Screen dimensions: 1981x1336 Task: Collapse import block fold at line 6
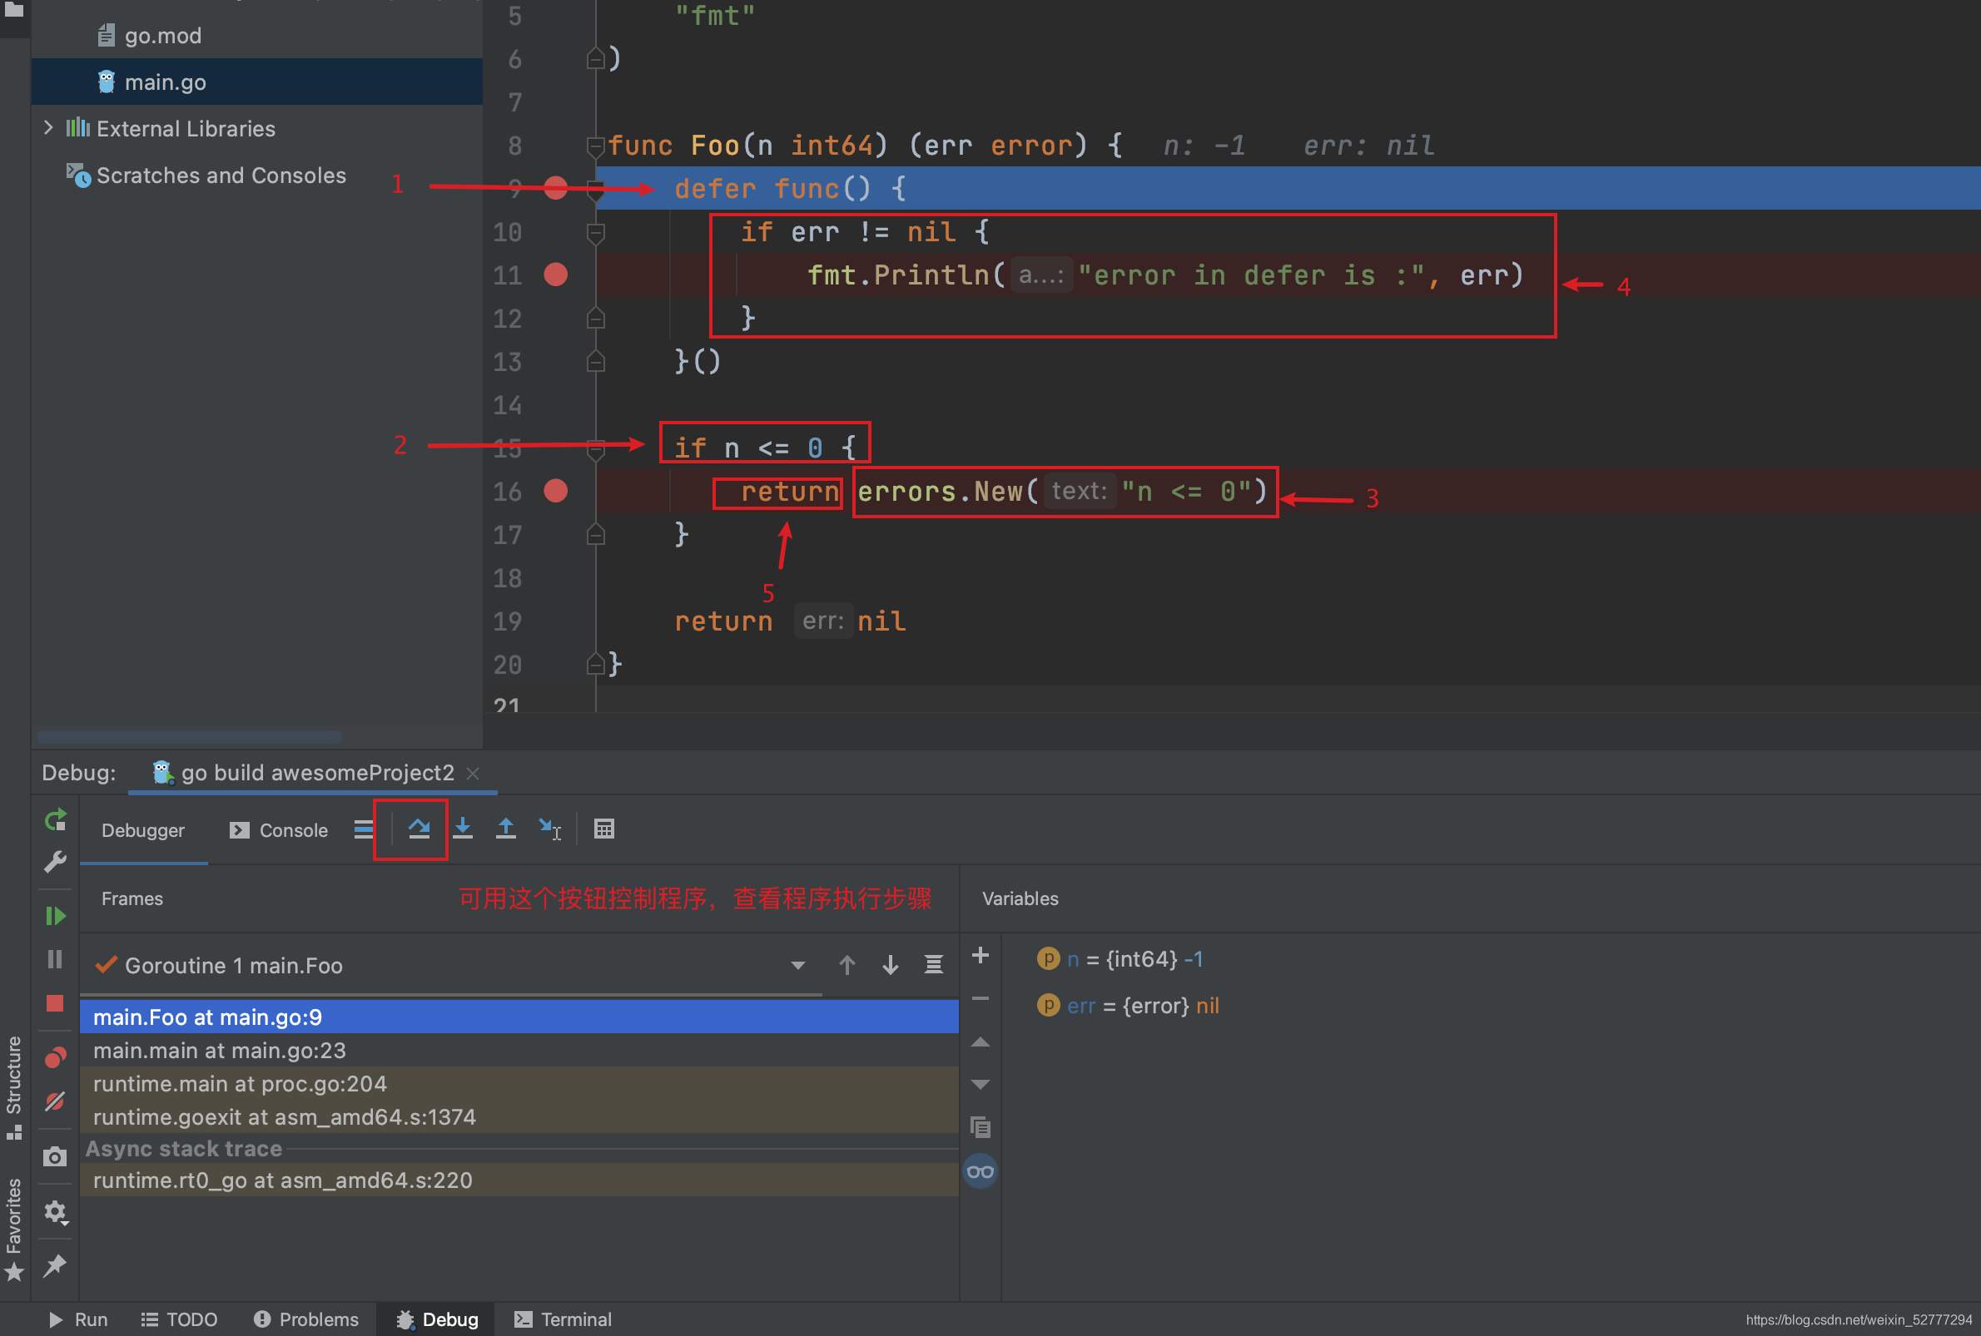click(596, 58)
